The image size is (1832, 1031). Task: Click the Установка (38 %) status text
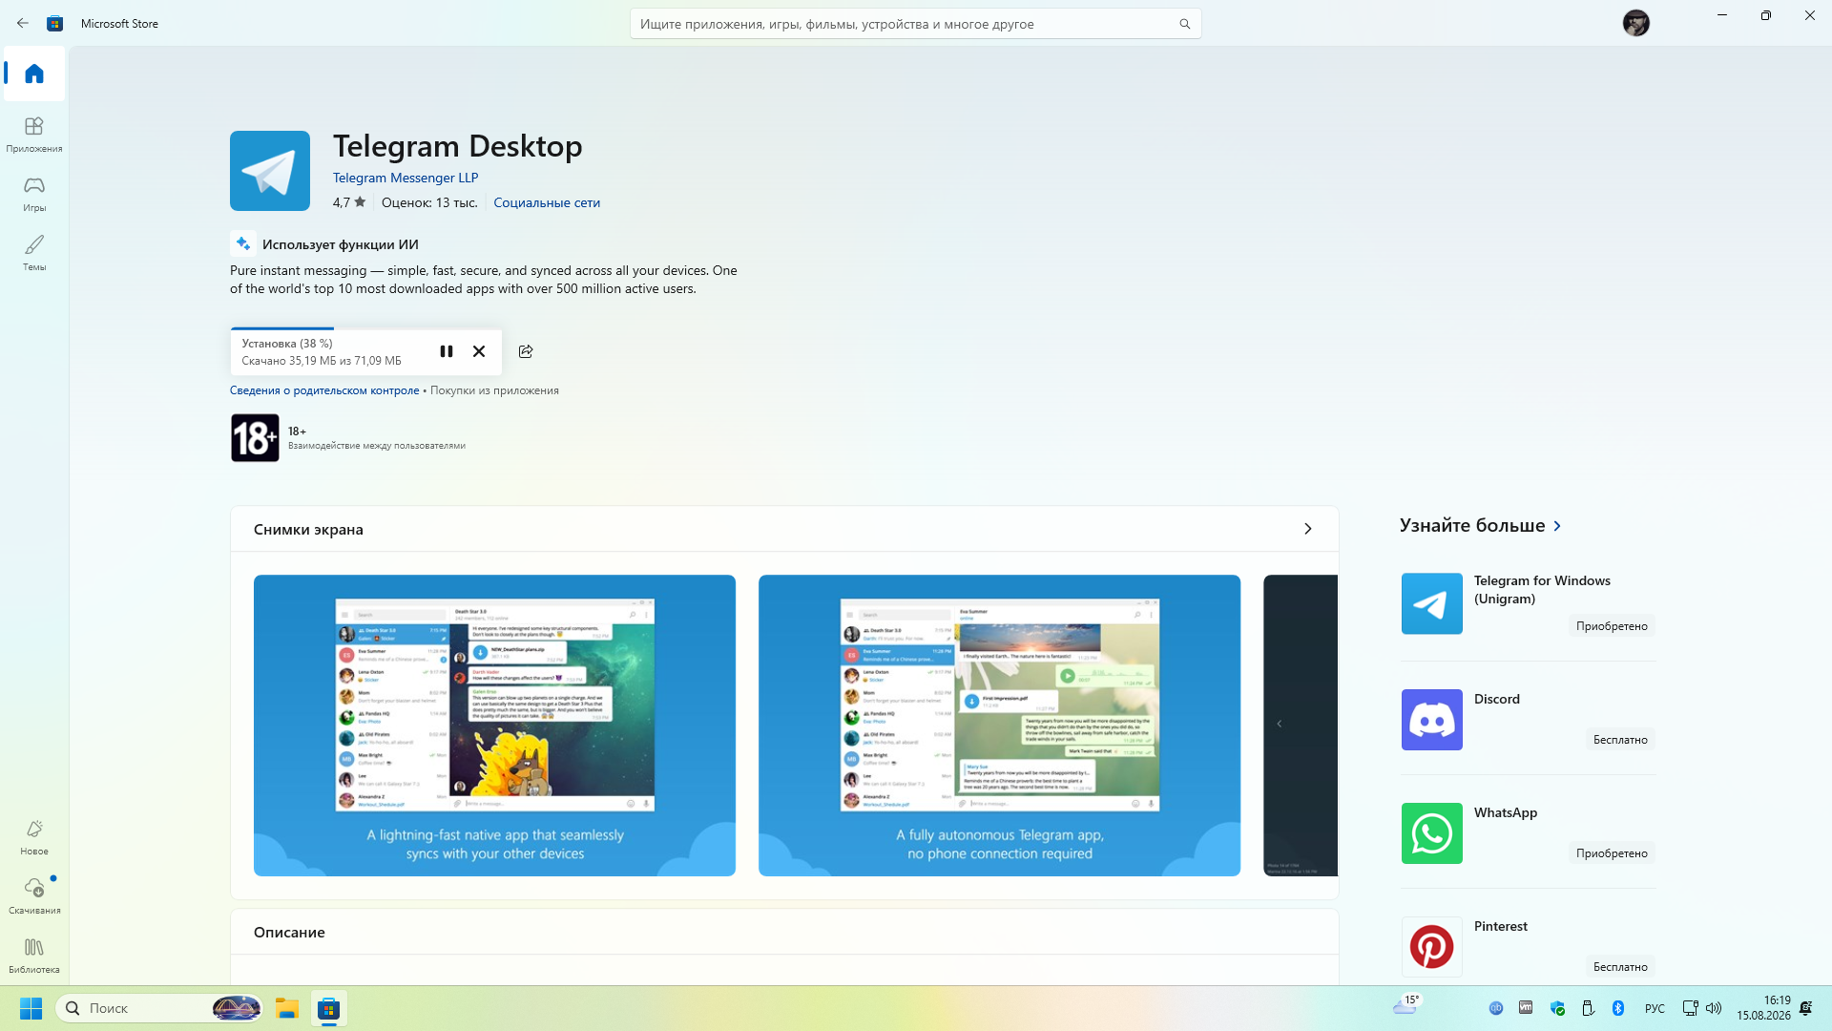[x=287, y=344]
